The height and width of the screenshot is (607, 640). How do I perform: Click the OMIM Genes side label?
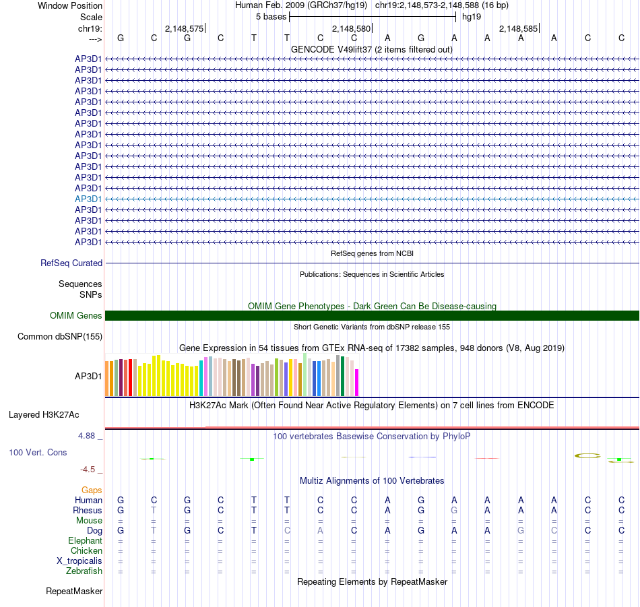pos(75,315)
